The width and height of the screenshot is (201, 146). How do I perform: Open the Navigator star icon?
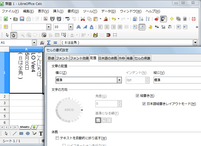click(172, 19)
